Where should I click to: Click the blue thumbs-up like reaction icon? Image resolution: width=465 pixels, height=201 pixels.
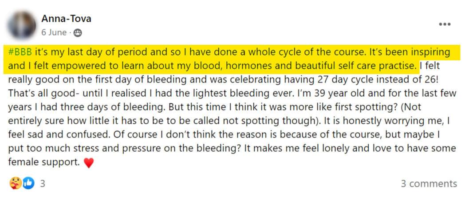pos(28,183)
